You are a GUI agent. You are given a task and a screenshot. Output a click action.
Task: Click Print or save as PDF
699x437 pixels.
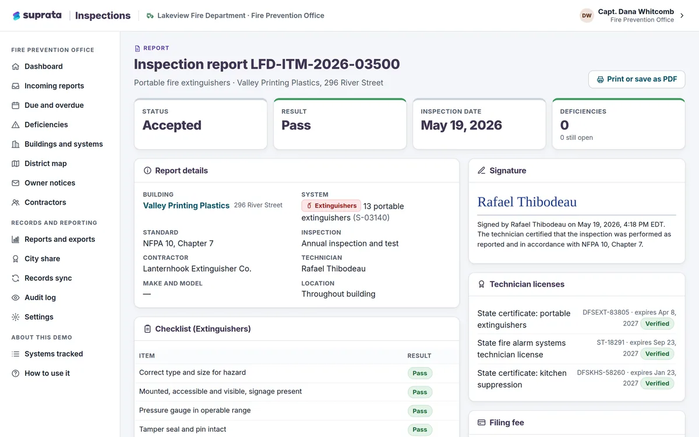637,79
